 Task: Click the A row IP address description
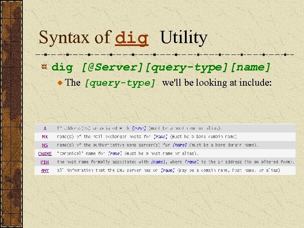point(139,128)
